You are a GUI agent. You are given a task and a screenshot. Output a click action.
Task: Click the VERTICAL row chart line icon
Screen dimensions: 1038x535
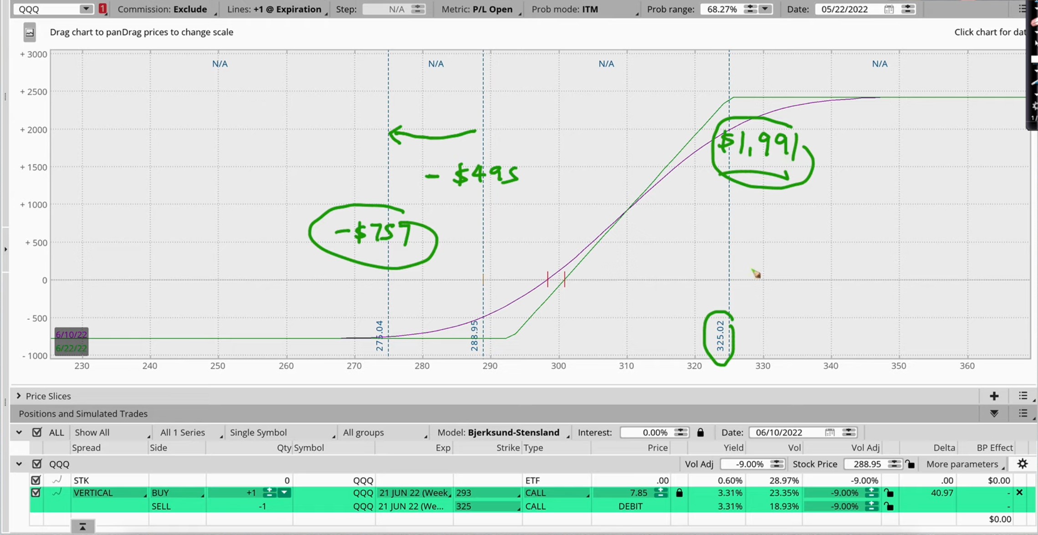57,492
